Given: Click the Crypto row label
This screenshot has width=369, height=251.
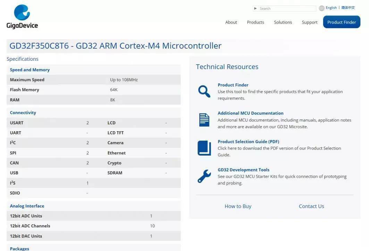Looking at the screenshot, I should coord(114,163).
